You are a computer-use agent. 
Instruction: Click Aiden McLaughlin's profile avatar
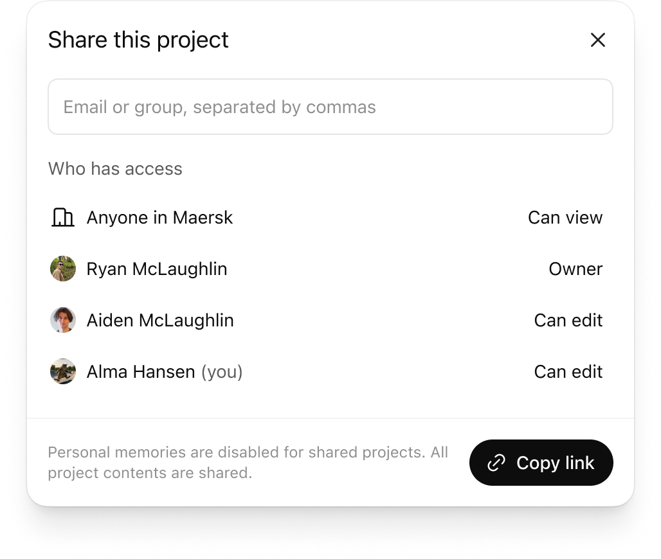click(x=63, y=320)
